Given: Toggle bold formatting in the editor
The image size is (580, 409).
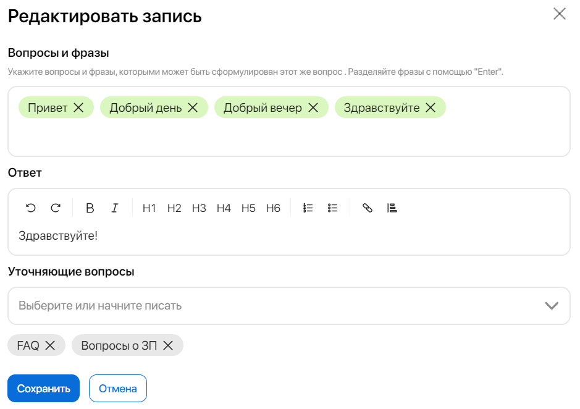Looking at the screenshot, I should [90, 208].
